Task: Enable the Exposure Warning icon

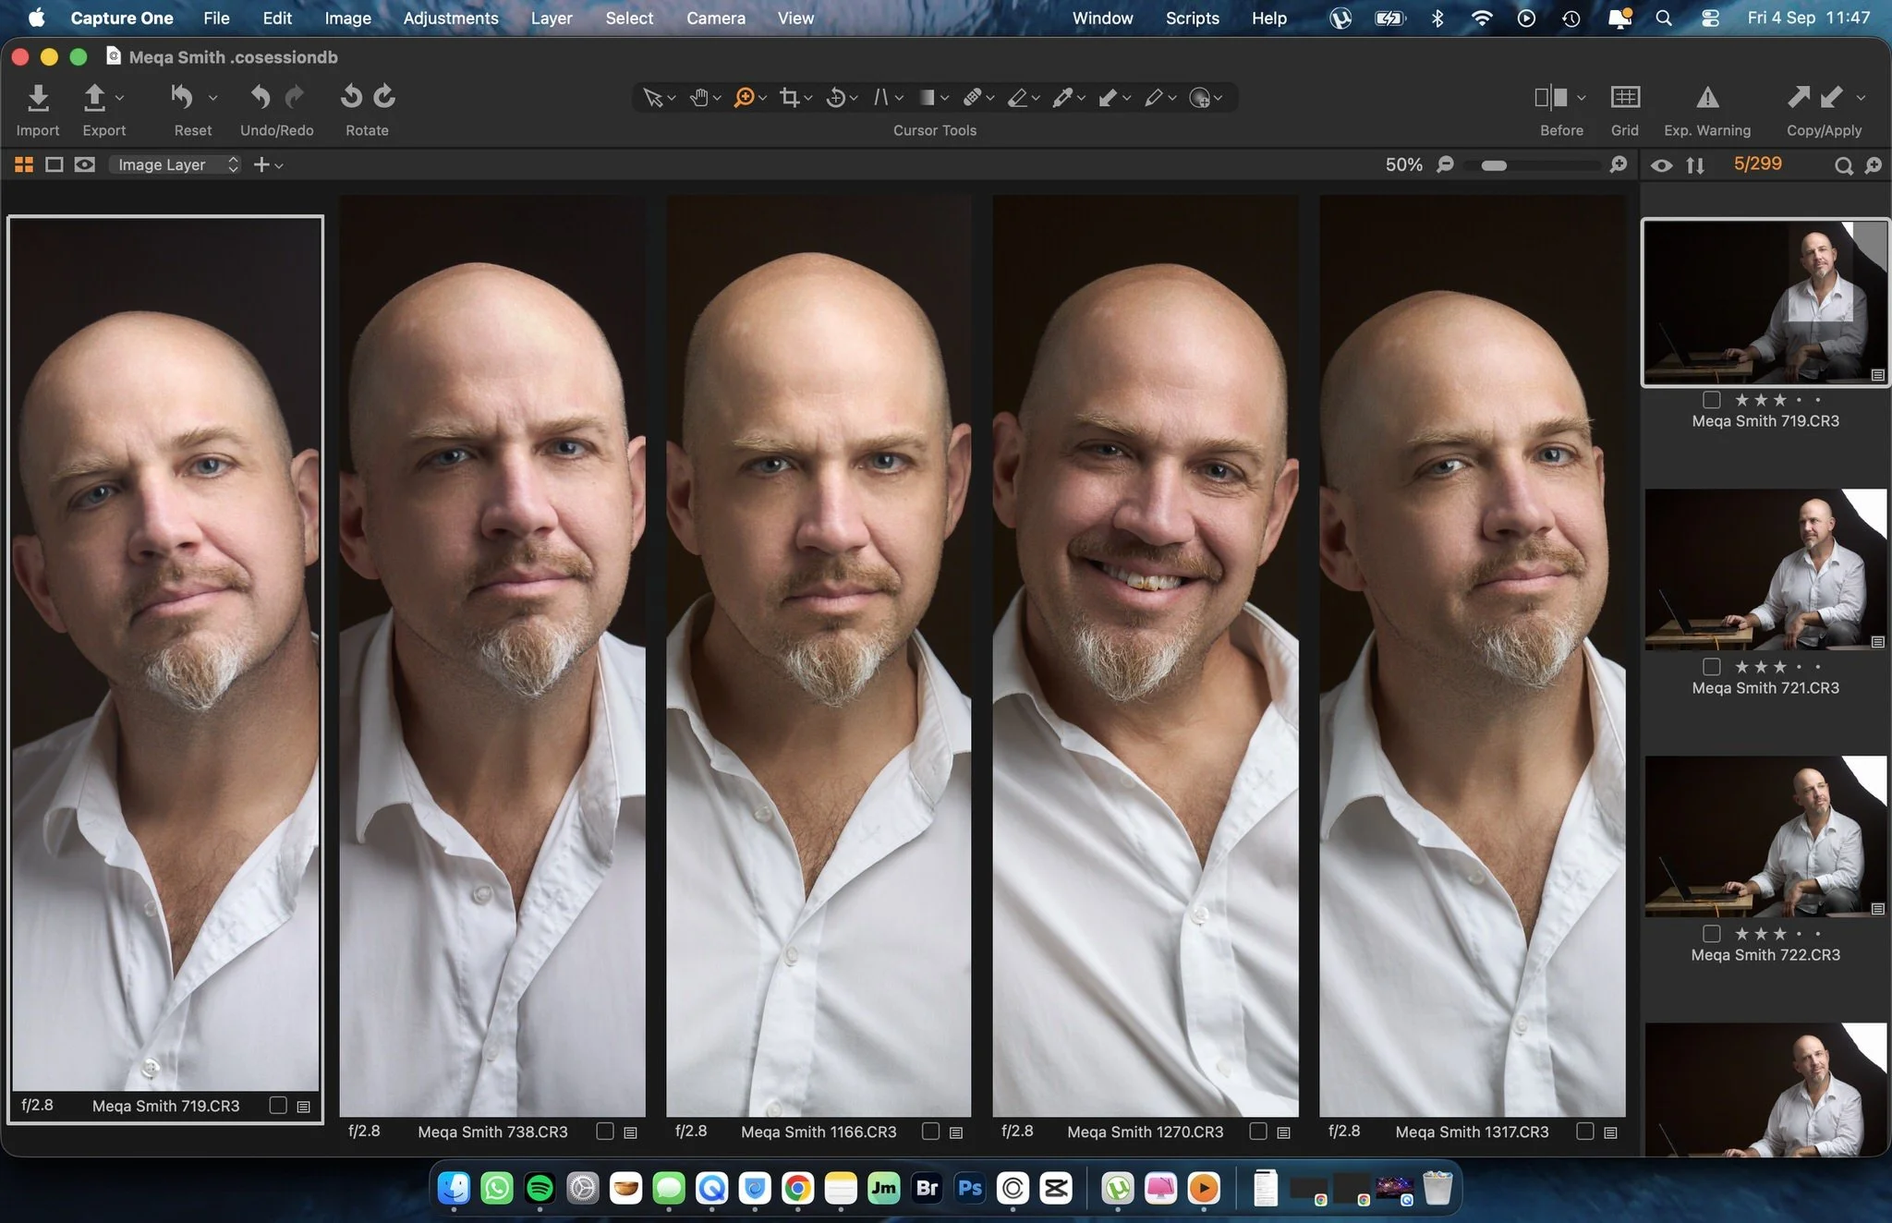Action: coord(1707,97)
